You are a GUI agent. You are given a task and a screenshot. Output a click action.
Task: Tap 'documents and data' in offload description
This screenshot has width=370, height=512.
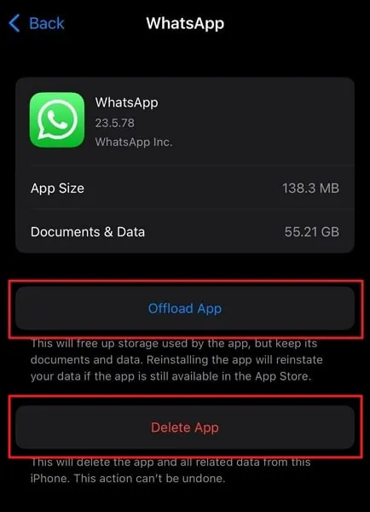pos(87,360)
